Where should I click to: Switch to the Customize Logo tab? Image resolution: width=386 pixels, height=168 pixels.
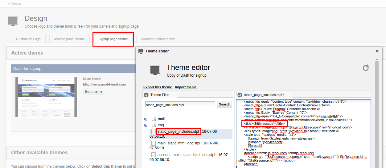(x=28, y=39)
